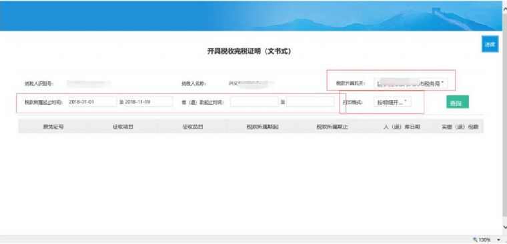The height and width of the screenshot is (244, 507).
Task: Click the 纳税人名称 label
Action: pyautogui.click(x=194, y=83)
